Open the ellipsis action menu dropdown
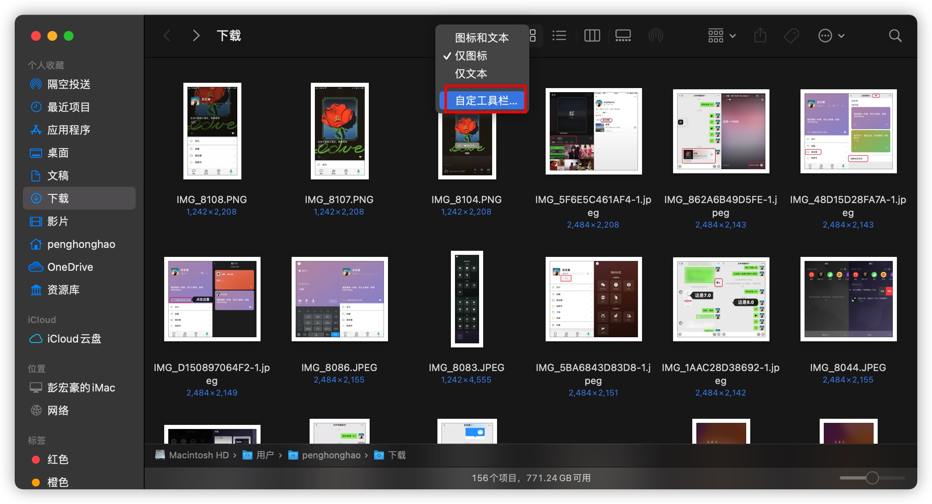 [x=831, y=36]
